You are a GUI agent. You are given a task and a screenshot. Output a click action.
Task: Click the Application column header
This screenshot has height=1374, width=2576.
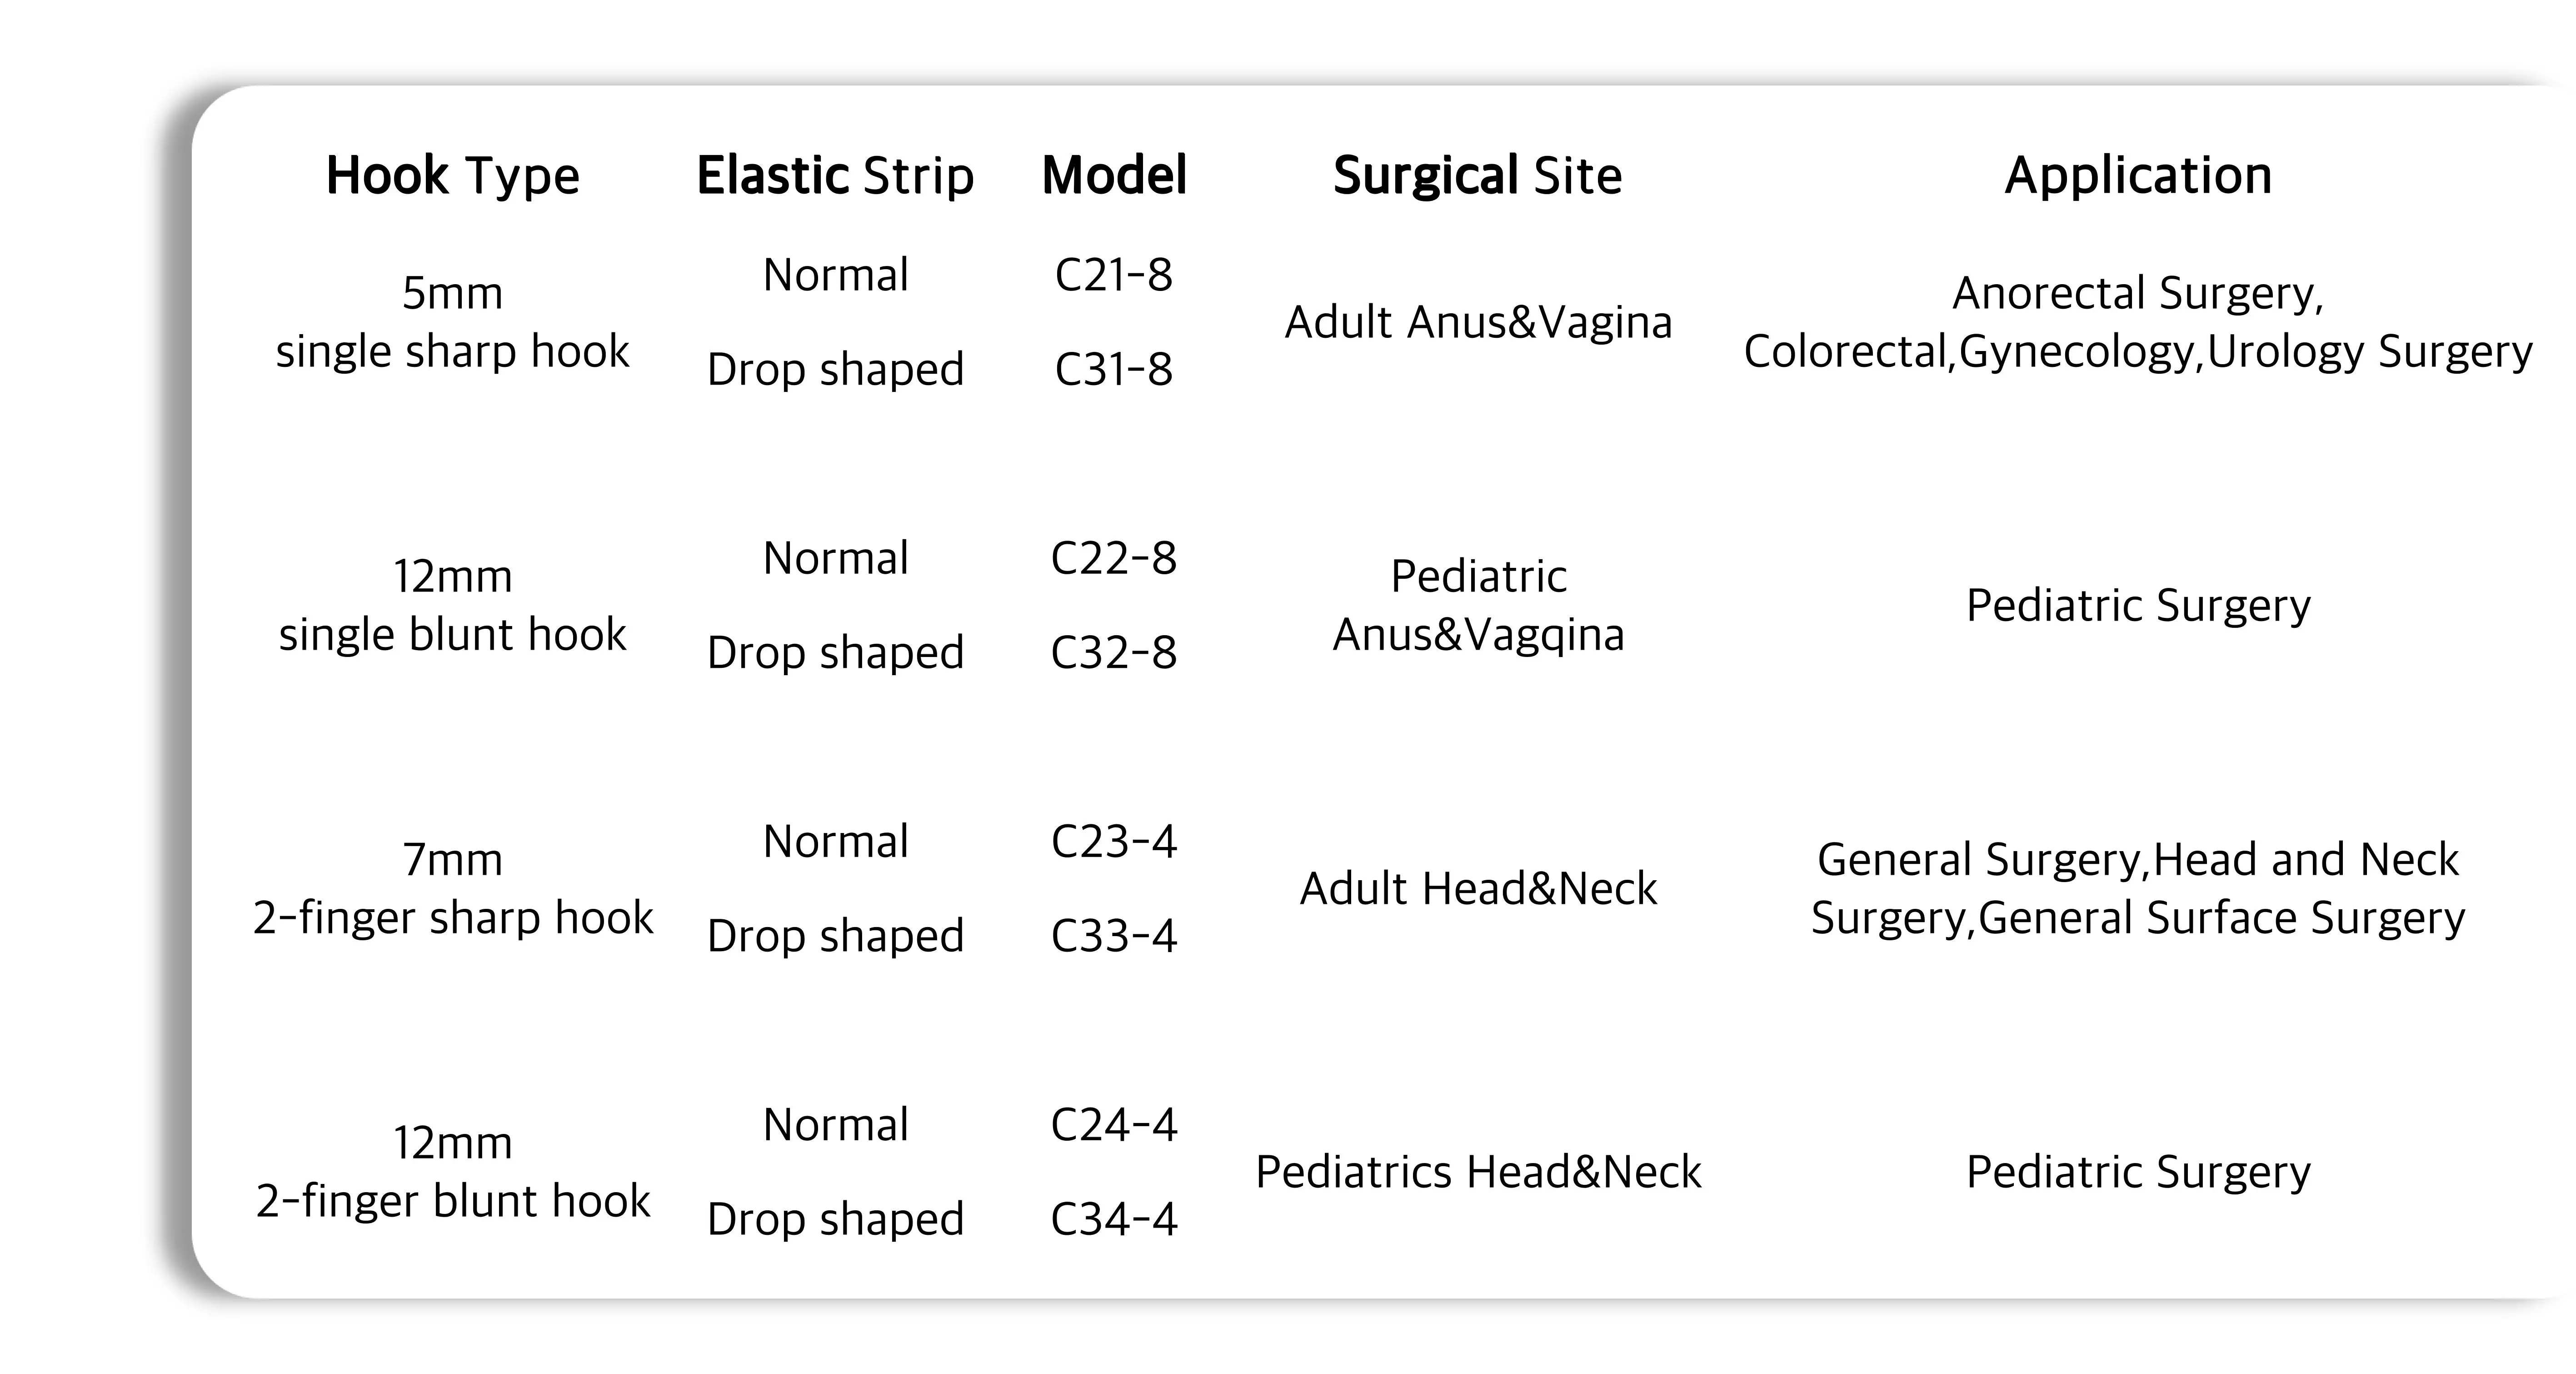pyautogui.click(x=2138, y=176)
